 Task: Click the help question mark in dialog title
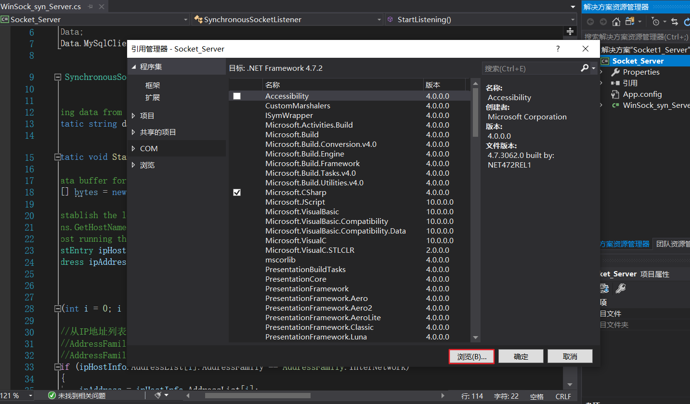click(x=558, y=49)
